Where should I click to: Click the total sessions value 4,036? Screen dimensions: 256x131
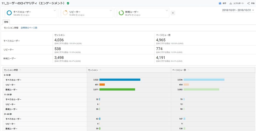pos(59,40)
